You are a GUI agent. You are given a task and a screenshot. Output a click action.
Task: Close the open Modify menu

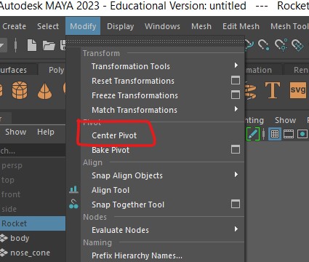pos(83,26)
